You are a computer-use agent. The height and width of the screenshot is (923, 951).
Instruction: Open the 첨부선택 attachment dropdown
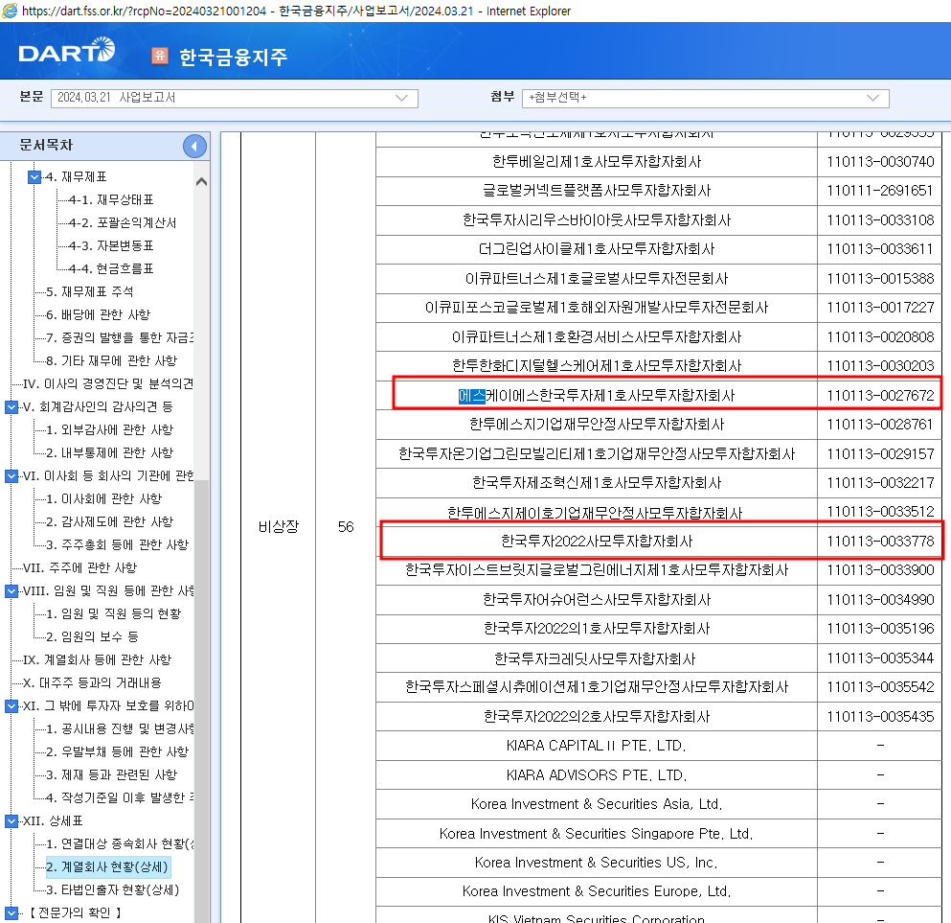click(706, 98)
